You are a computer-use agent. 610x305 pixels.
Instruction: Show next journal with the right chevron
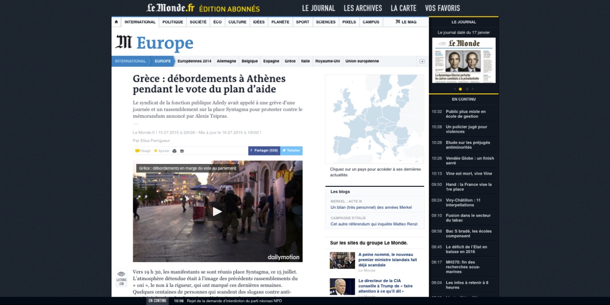[472, 89]
